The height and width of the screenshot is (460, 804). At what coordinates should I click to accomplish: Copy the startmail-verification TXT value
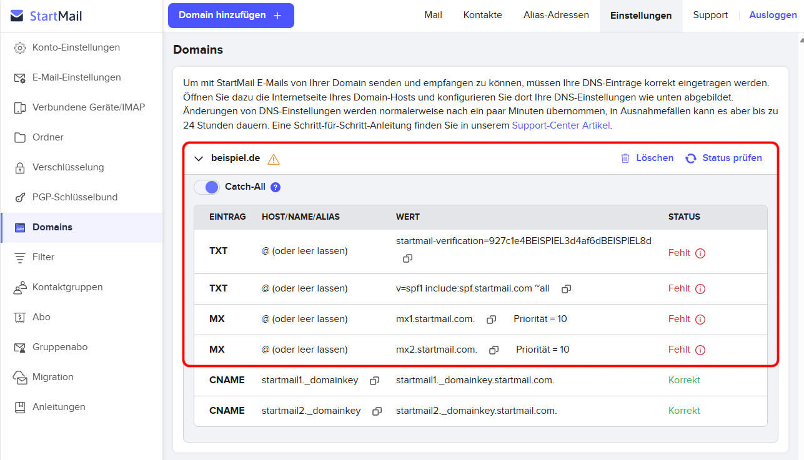click(x=407, y=258)
